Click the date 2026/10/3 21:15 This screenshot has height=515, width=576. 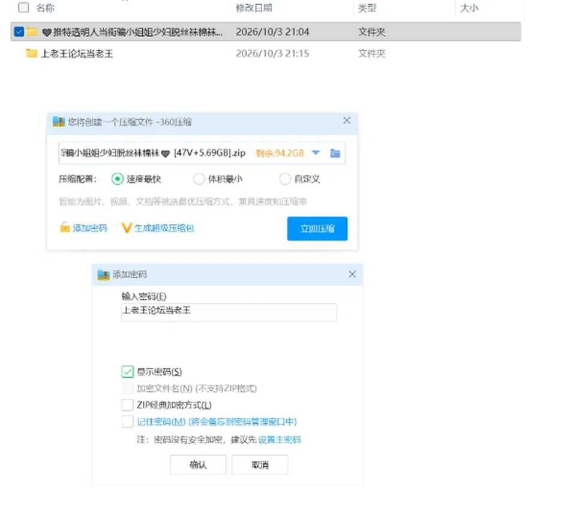pyautogui.click(x=272, y=53)
